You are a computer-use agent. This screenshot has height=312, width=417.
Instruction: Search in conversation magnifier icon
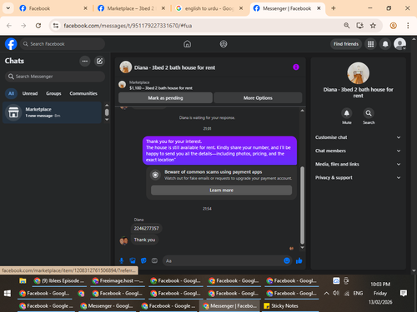(x=369, y=113)
